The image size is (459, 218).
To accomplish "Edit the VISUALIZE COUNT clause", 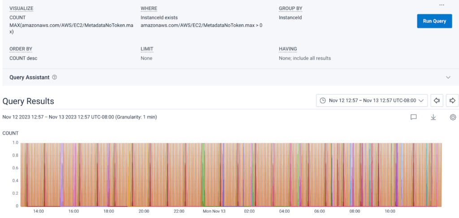I will [x=17, y=17].
